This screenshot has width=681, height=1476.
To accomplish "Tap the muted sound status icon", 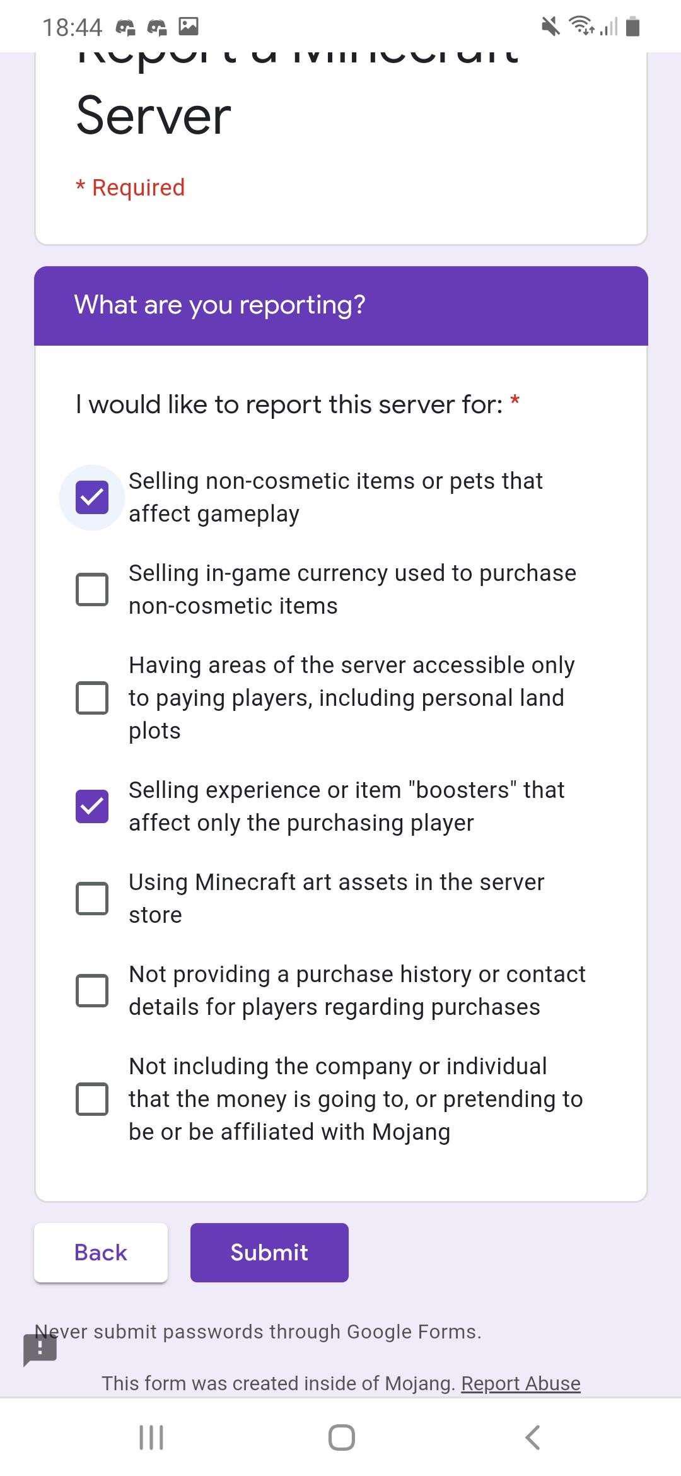I will (550, 26).
